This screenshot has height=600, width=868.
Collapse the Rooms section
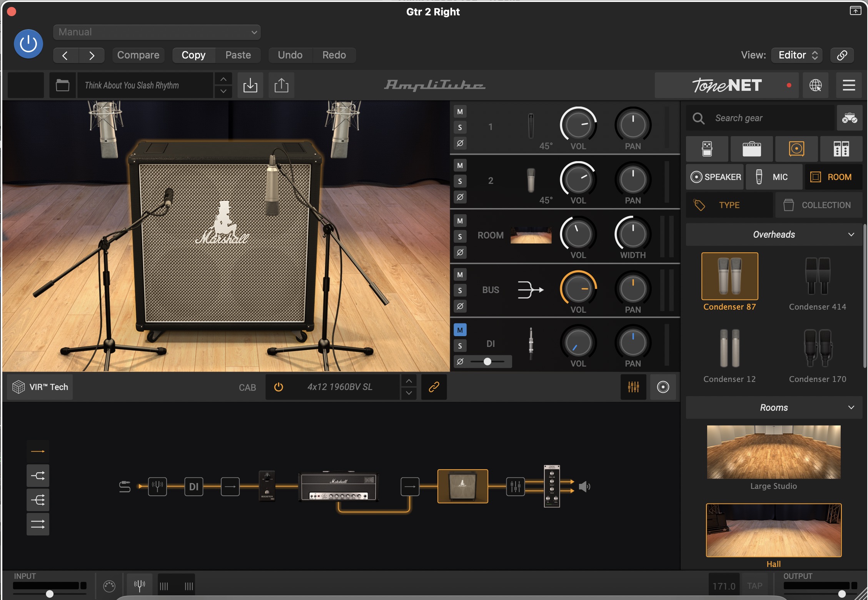pyautogui.click(x=774, y=408)
